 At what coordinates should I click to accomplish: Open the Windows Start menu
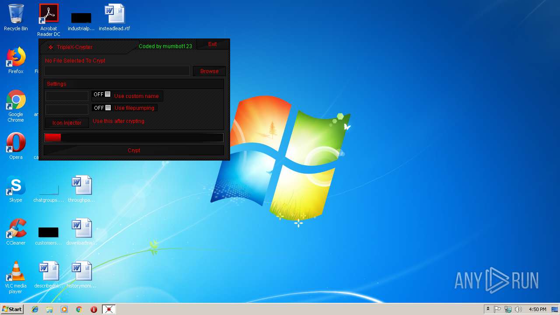click(x=12, y=309)
